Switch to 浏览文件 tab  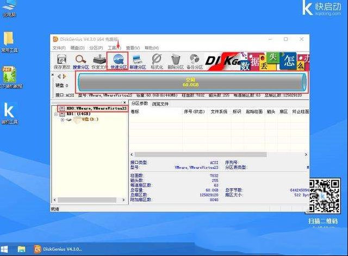tap(160, 104)
